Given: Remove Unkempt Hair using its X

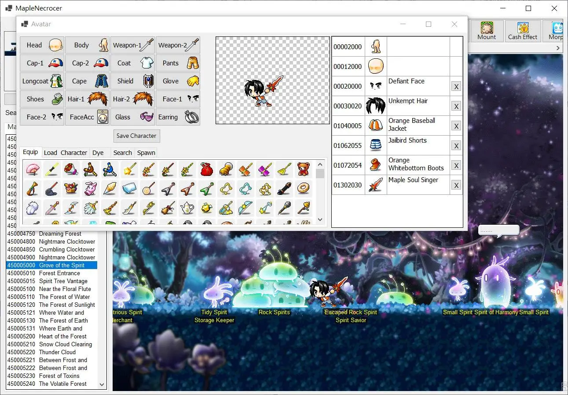Looking at the screenshot, I should point(456,106).
